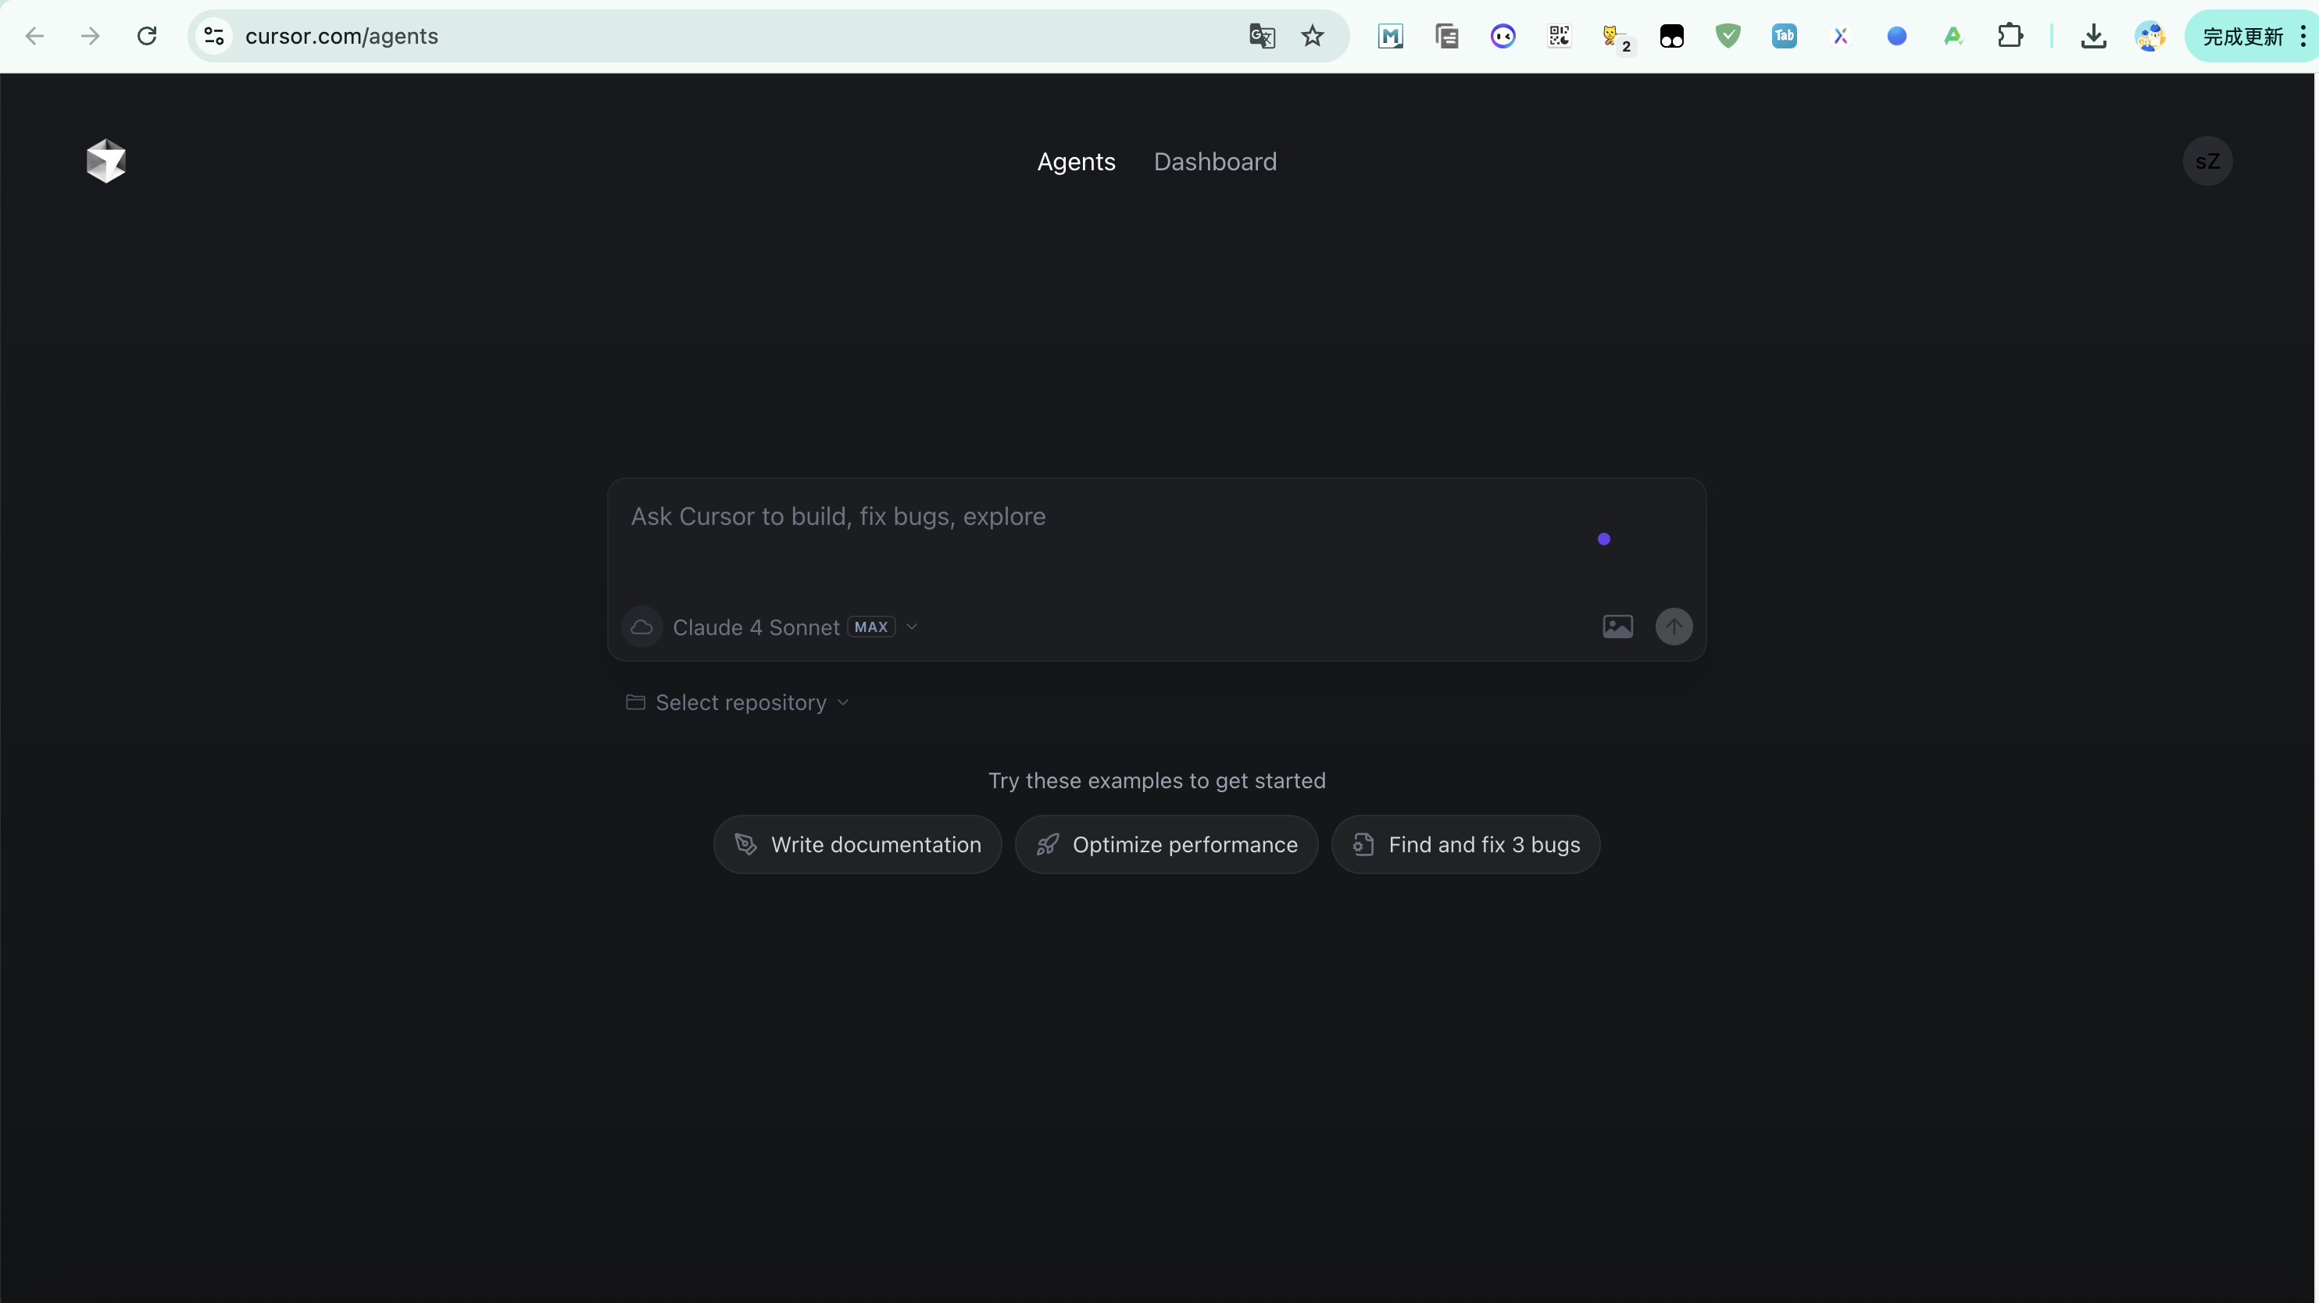Open the browser downloads panel

click(x=2094, y=36)
